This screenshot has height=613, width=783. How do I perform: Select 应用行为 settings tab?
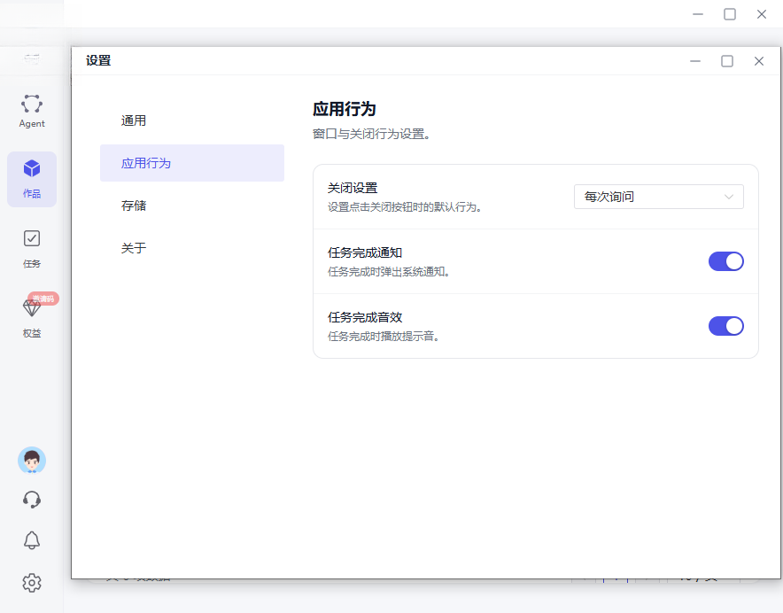click(192, 163)
